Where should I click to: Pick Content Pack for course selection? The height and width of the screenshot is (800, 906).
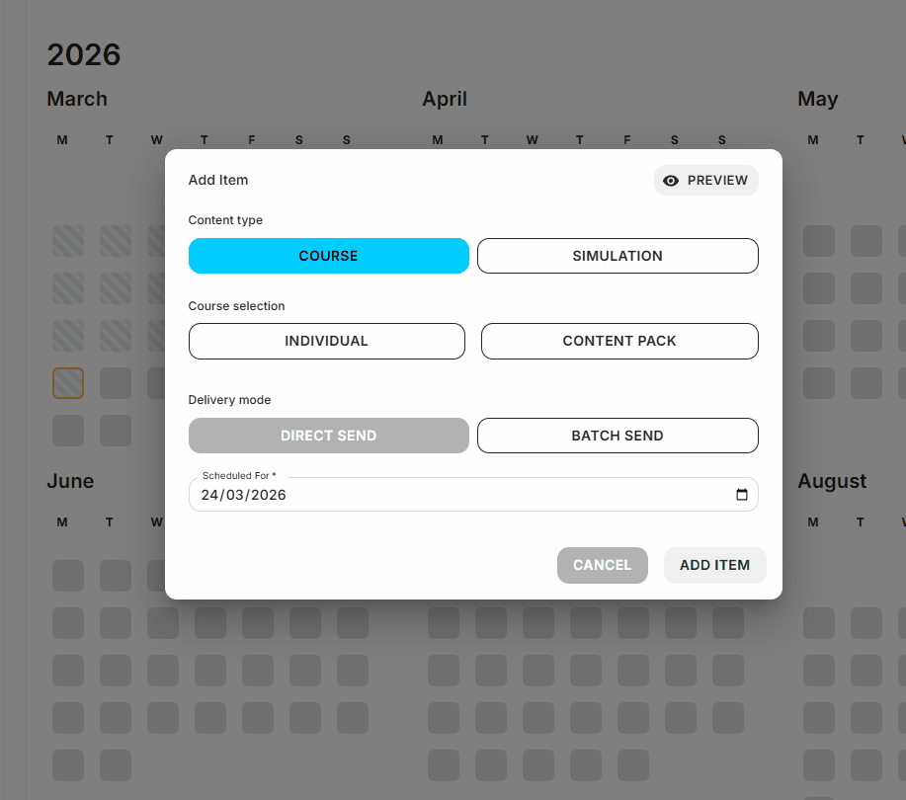[x=619, y=341]
